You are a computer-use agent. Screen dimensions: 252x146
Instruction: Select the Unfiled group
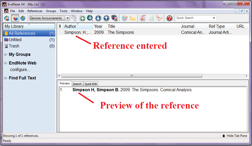29,40
